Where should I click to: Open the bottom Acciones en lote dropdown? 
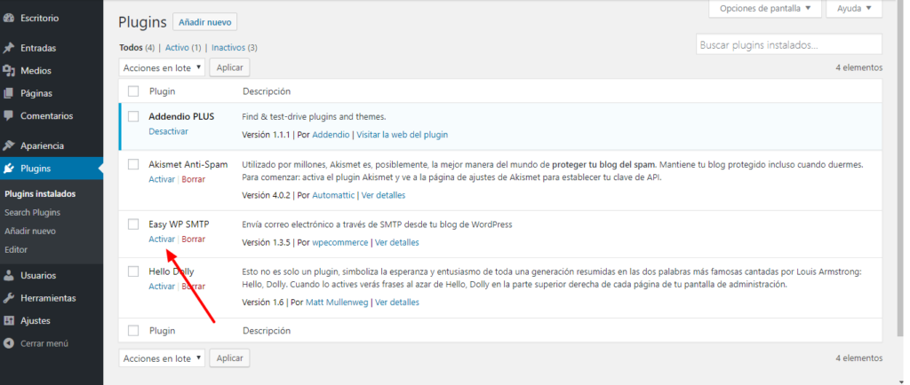coord(162,358)
